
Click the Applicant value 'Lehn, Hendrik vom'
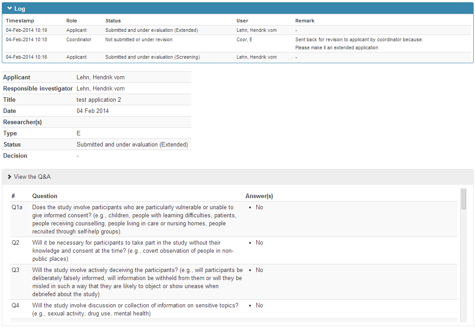(x=100, y=77)
